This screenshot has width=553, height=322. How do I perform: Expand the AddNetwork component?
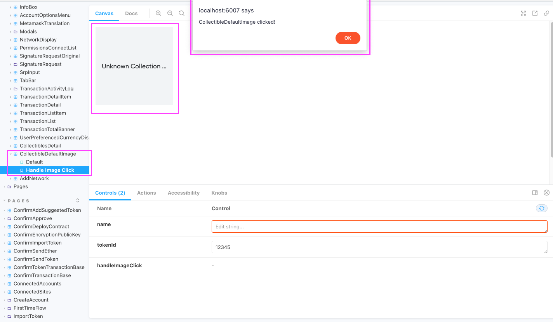(x=11, y=178)
